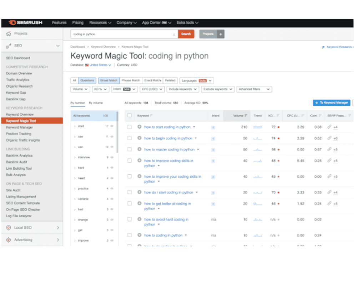Switch to By volume tab
This screenshot has height=282, width=357.
(x=96, y=103)
